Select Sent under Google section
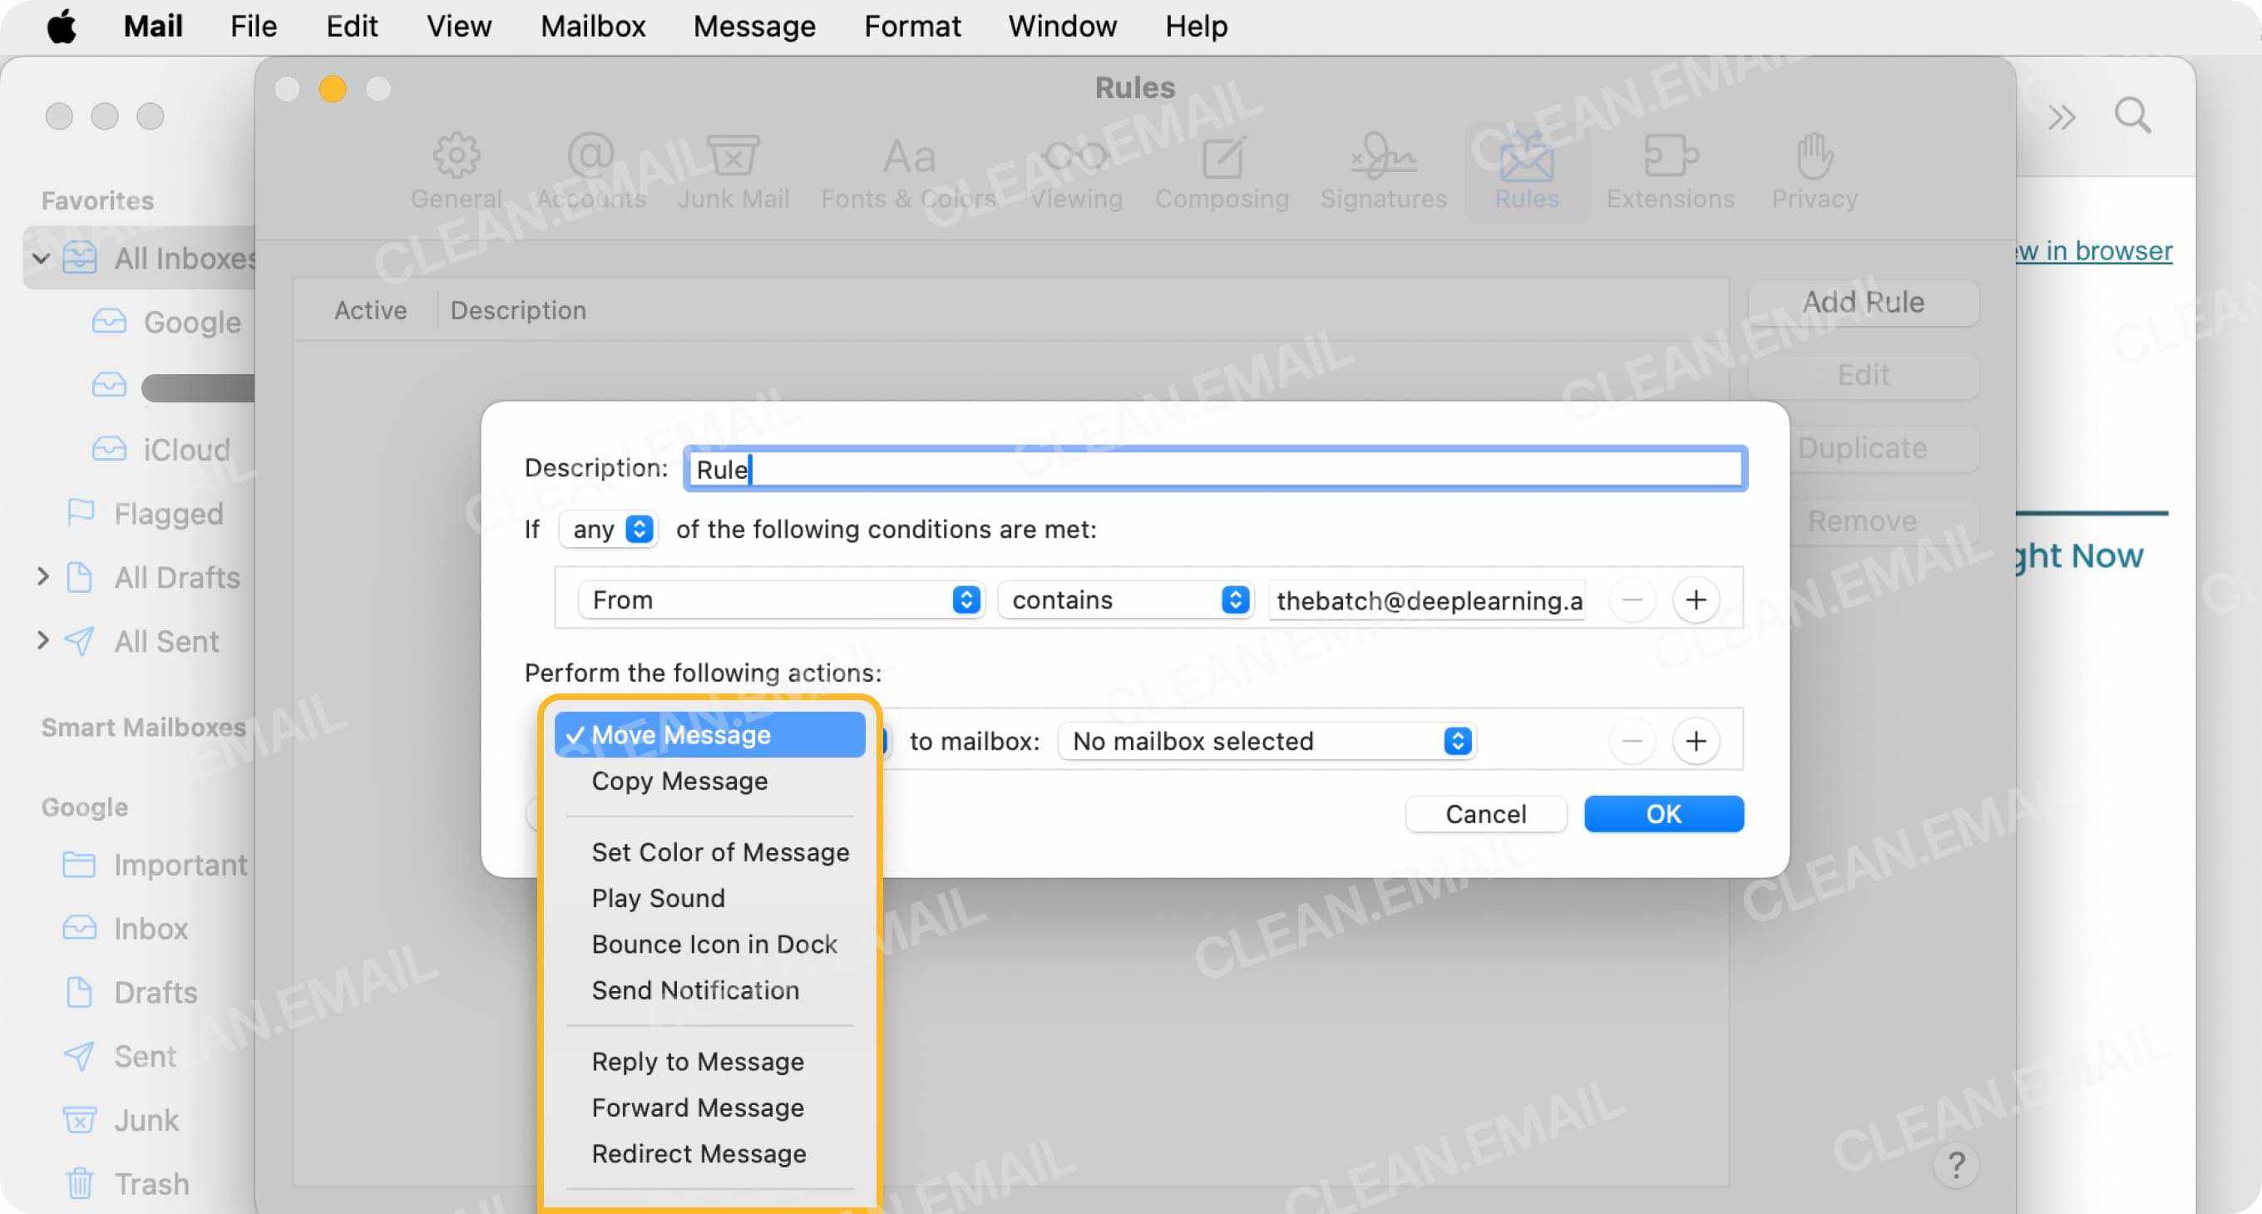This screenshot has width=2262, height=1214. [120, 1057]
